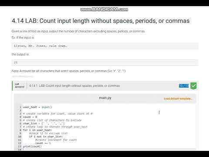Click the highlighted 10 / 10 score
This screenshot has width=209, height=157.
pyautogui.click(x=184, y=85)
